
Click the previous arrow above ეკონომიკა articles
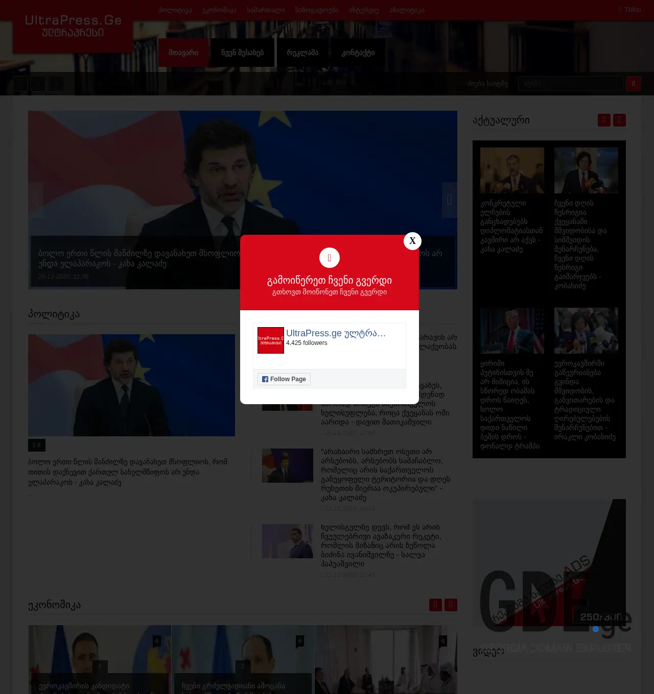coord(435,605)
